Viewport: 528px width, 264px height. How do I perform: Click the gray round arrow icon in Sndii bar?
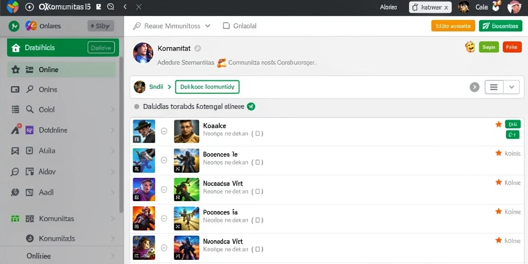pos(474,87)
